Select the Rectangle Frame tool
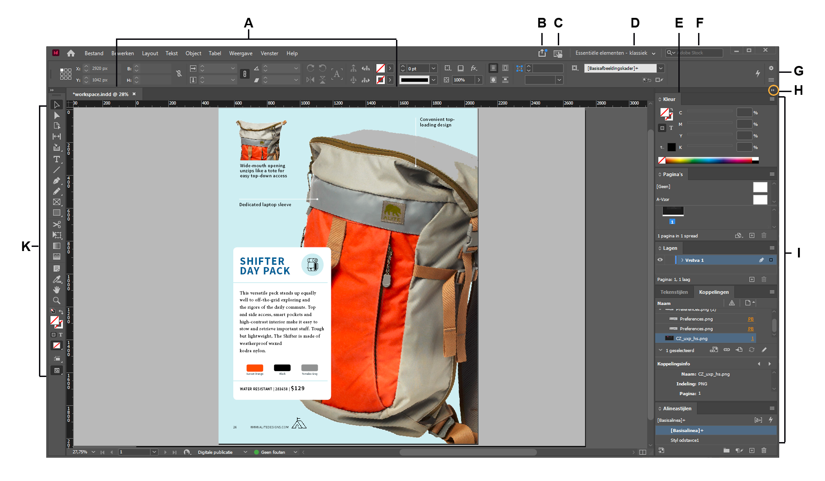Viewport: 825px width, 481px height. pyautogui.click(x=57, y=202)
